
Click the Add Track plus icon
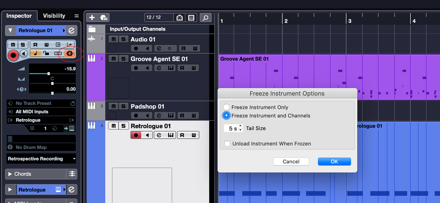pos(92,18)
